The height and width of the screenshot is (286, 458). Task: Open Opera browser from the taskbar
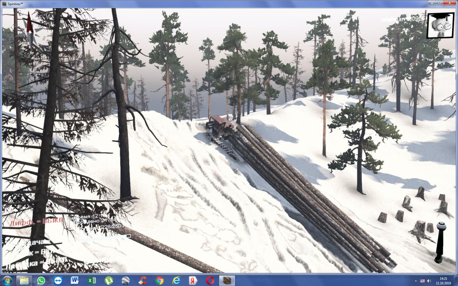pyautogui.click(x=210, y=280)
